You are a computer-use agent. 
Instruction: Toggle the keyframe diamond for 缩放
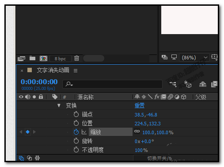(x=28, y=132)
